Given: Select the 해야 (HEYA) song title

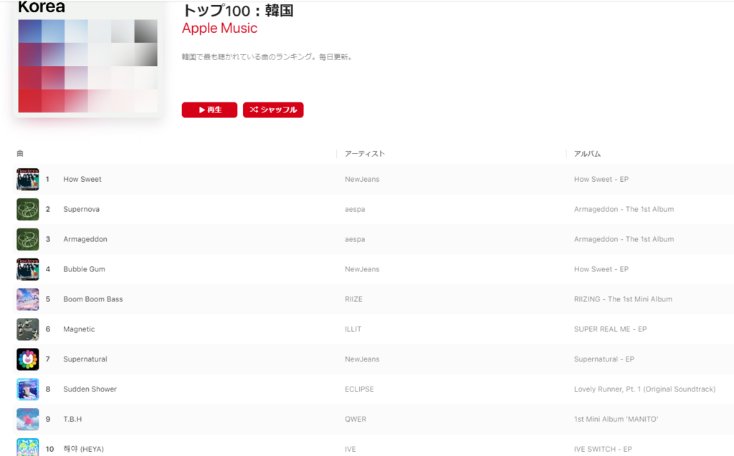Looking at the screenshot, I should coord(83,449).
